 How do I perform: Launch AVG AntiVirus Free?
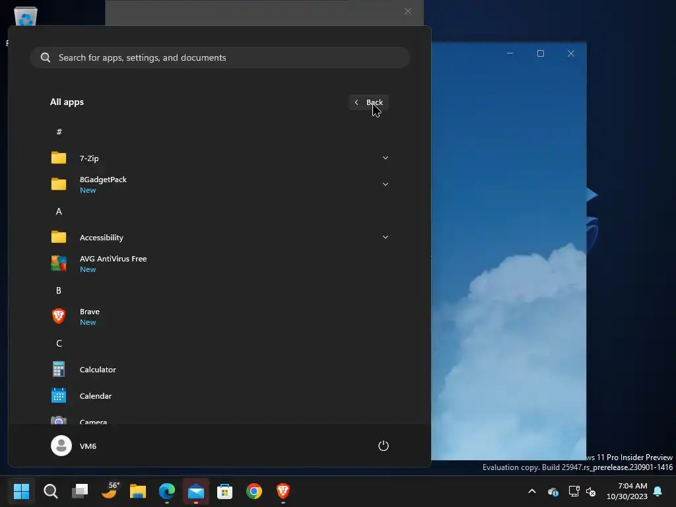(220, 263)
